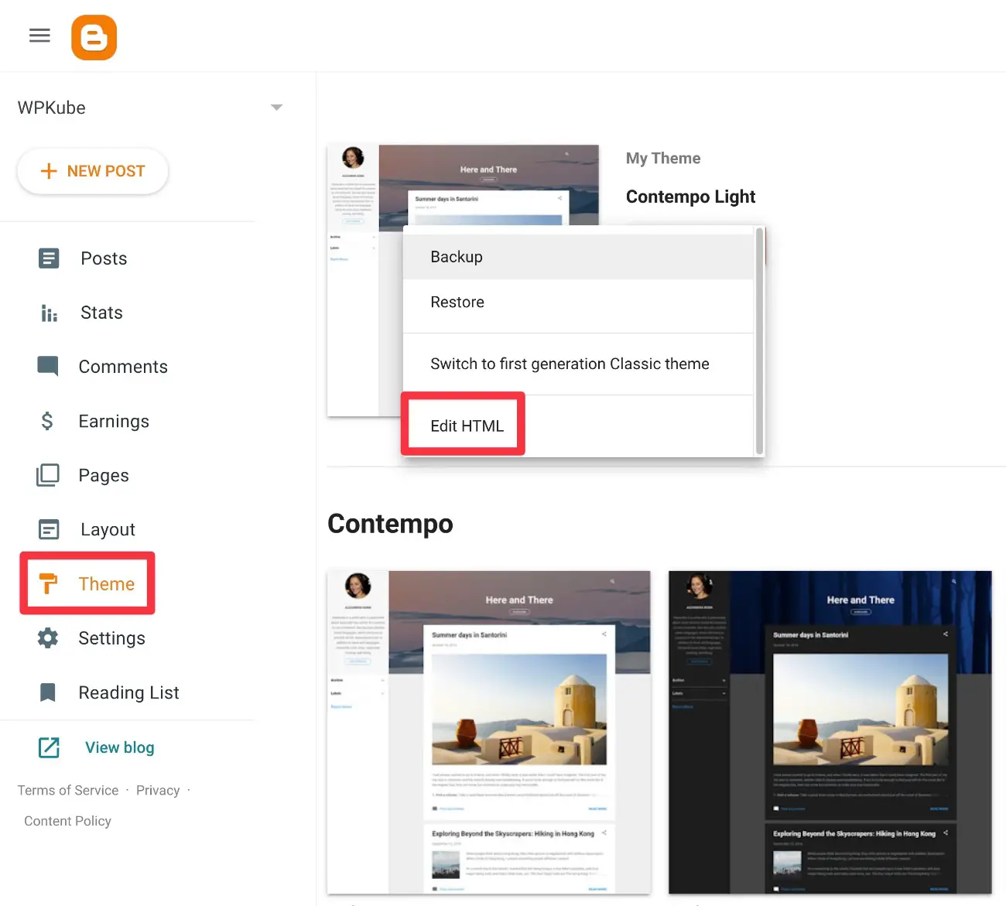Click the theme menu scrollbar
Screen dimensions: 1006x906
759,340
